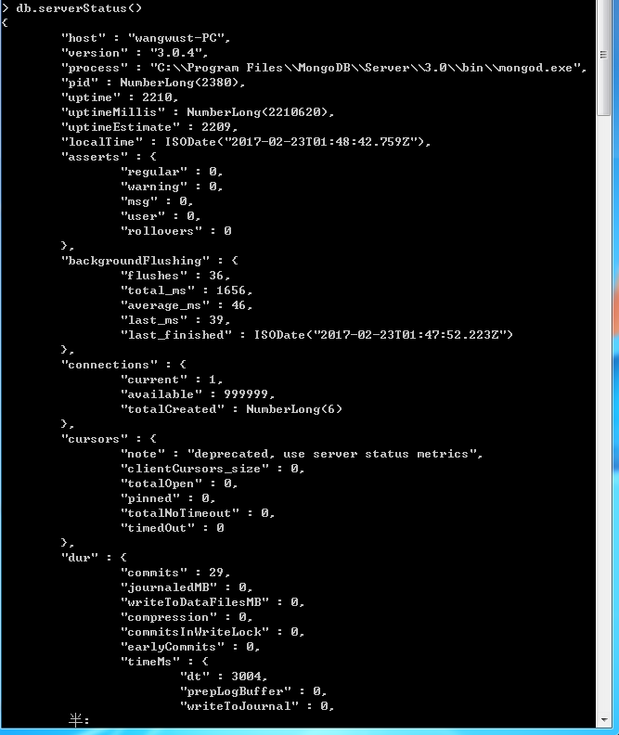The height and width of the screenshot is (735, 619).
Task: Click the "localTime" ISODate value
Action: pyautogui.click(x=295, y=142)
